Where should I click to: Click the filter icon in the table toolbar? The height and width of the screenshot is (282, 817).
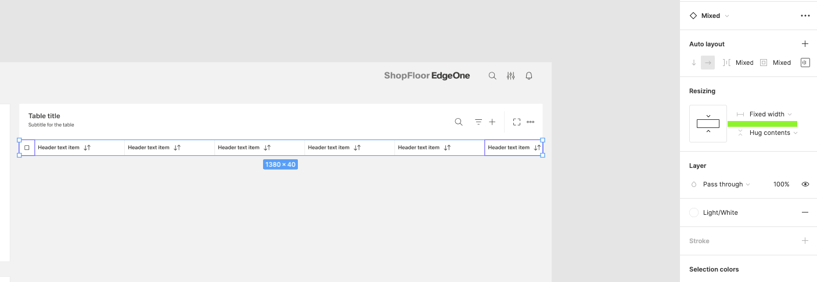pyautogui.click(x=478, y=122)
